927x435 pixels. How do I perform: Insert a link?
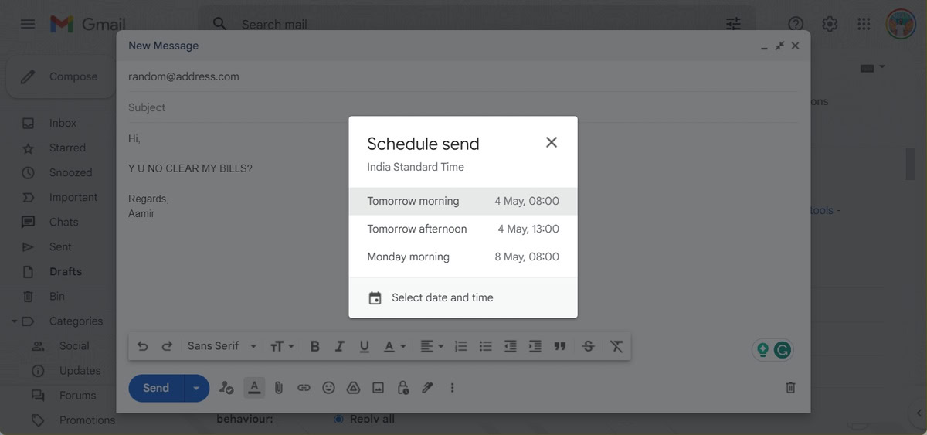point(304,388)
